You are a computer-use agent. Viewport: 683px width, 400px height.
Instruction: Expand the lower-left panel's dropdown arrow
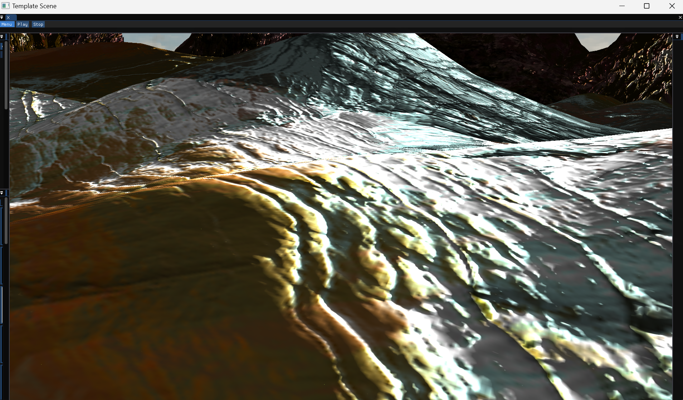point(2,193)
